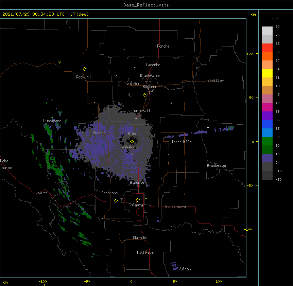Click the white asterisk marker east of RedDeer
This screenshot has width=293, height=286.
(171, 103)
